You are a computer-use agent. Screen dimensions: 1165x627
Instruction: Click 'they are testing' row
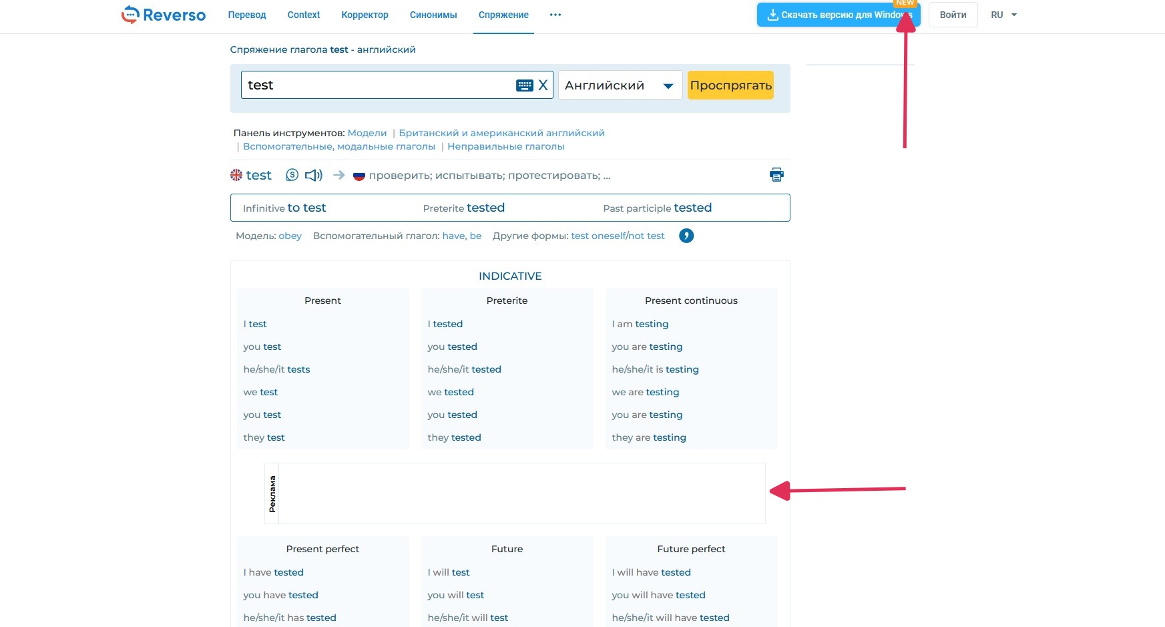click(x=649, y=437)
